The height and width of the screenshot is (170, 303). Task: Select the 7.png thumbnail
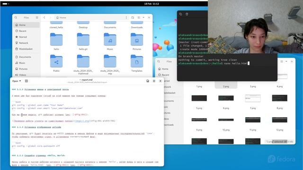[253, 98]
